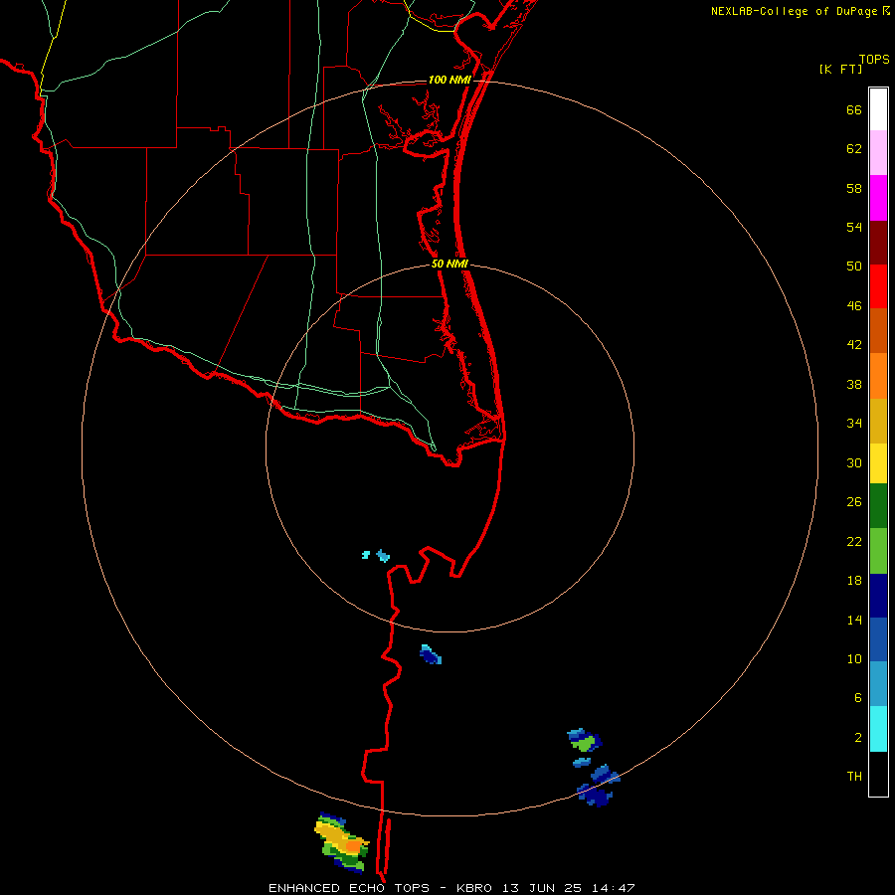Click the 18 legend value
Image resolution: width=895 pixels, height=895 pixels.
[854, 581]
